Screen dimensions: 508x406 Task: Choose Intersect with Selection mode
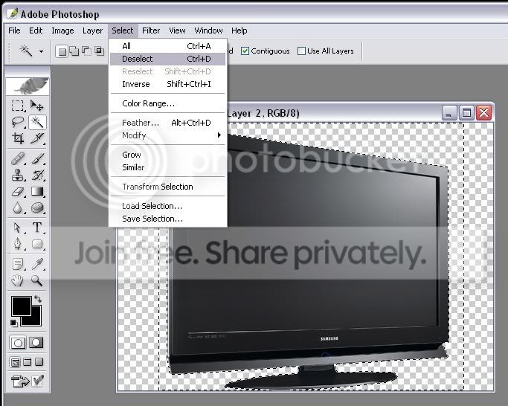(99, 51)
